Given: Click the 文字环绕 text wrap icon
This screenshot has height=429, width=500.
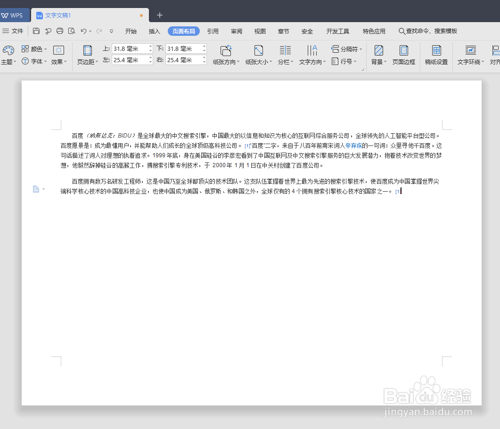Looking at the screenshot, I should (471, 50).
